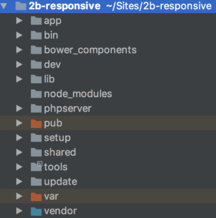Click the bower_components folder icon
This screenshot has height=218, width=216.
pyautogui.click(x=36, y=50)
